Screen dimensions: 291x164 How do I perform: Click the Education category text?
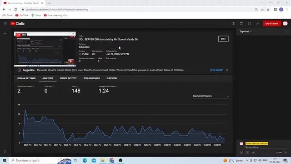point(84,47)
